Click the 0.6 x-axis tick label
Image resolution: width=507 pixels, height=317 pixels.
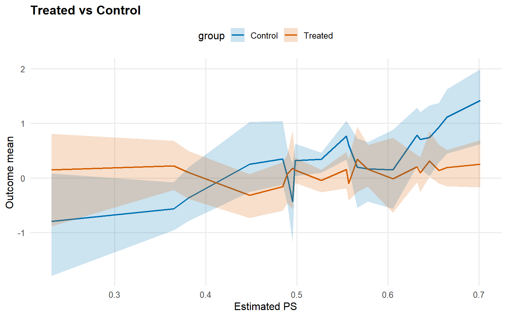tap(388, 295)
